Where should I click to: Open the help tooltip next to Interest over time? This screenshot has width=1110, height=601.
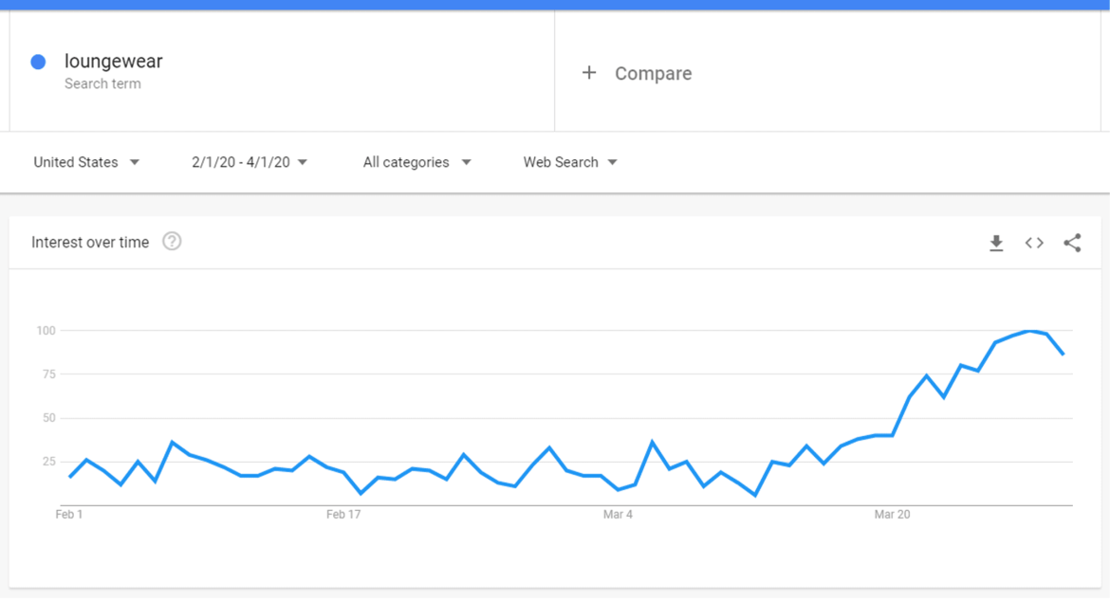(172, 242)
